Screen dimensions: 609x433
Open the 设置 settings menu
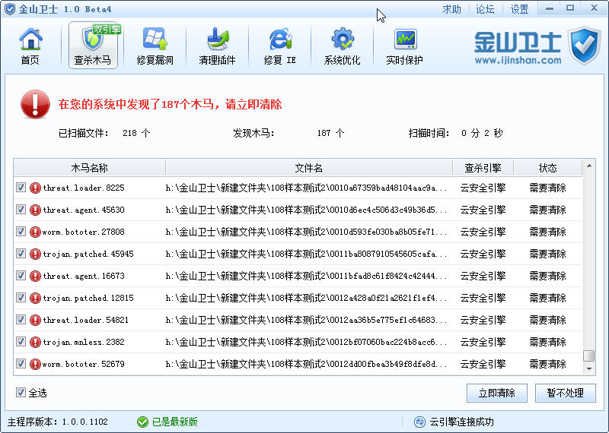point(520,9)
